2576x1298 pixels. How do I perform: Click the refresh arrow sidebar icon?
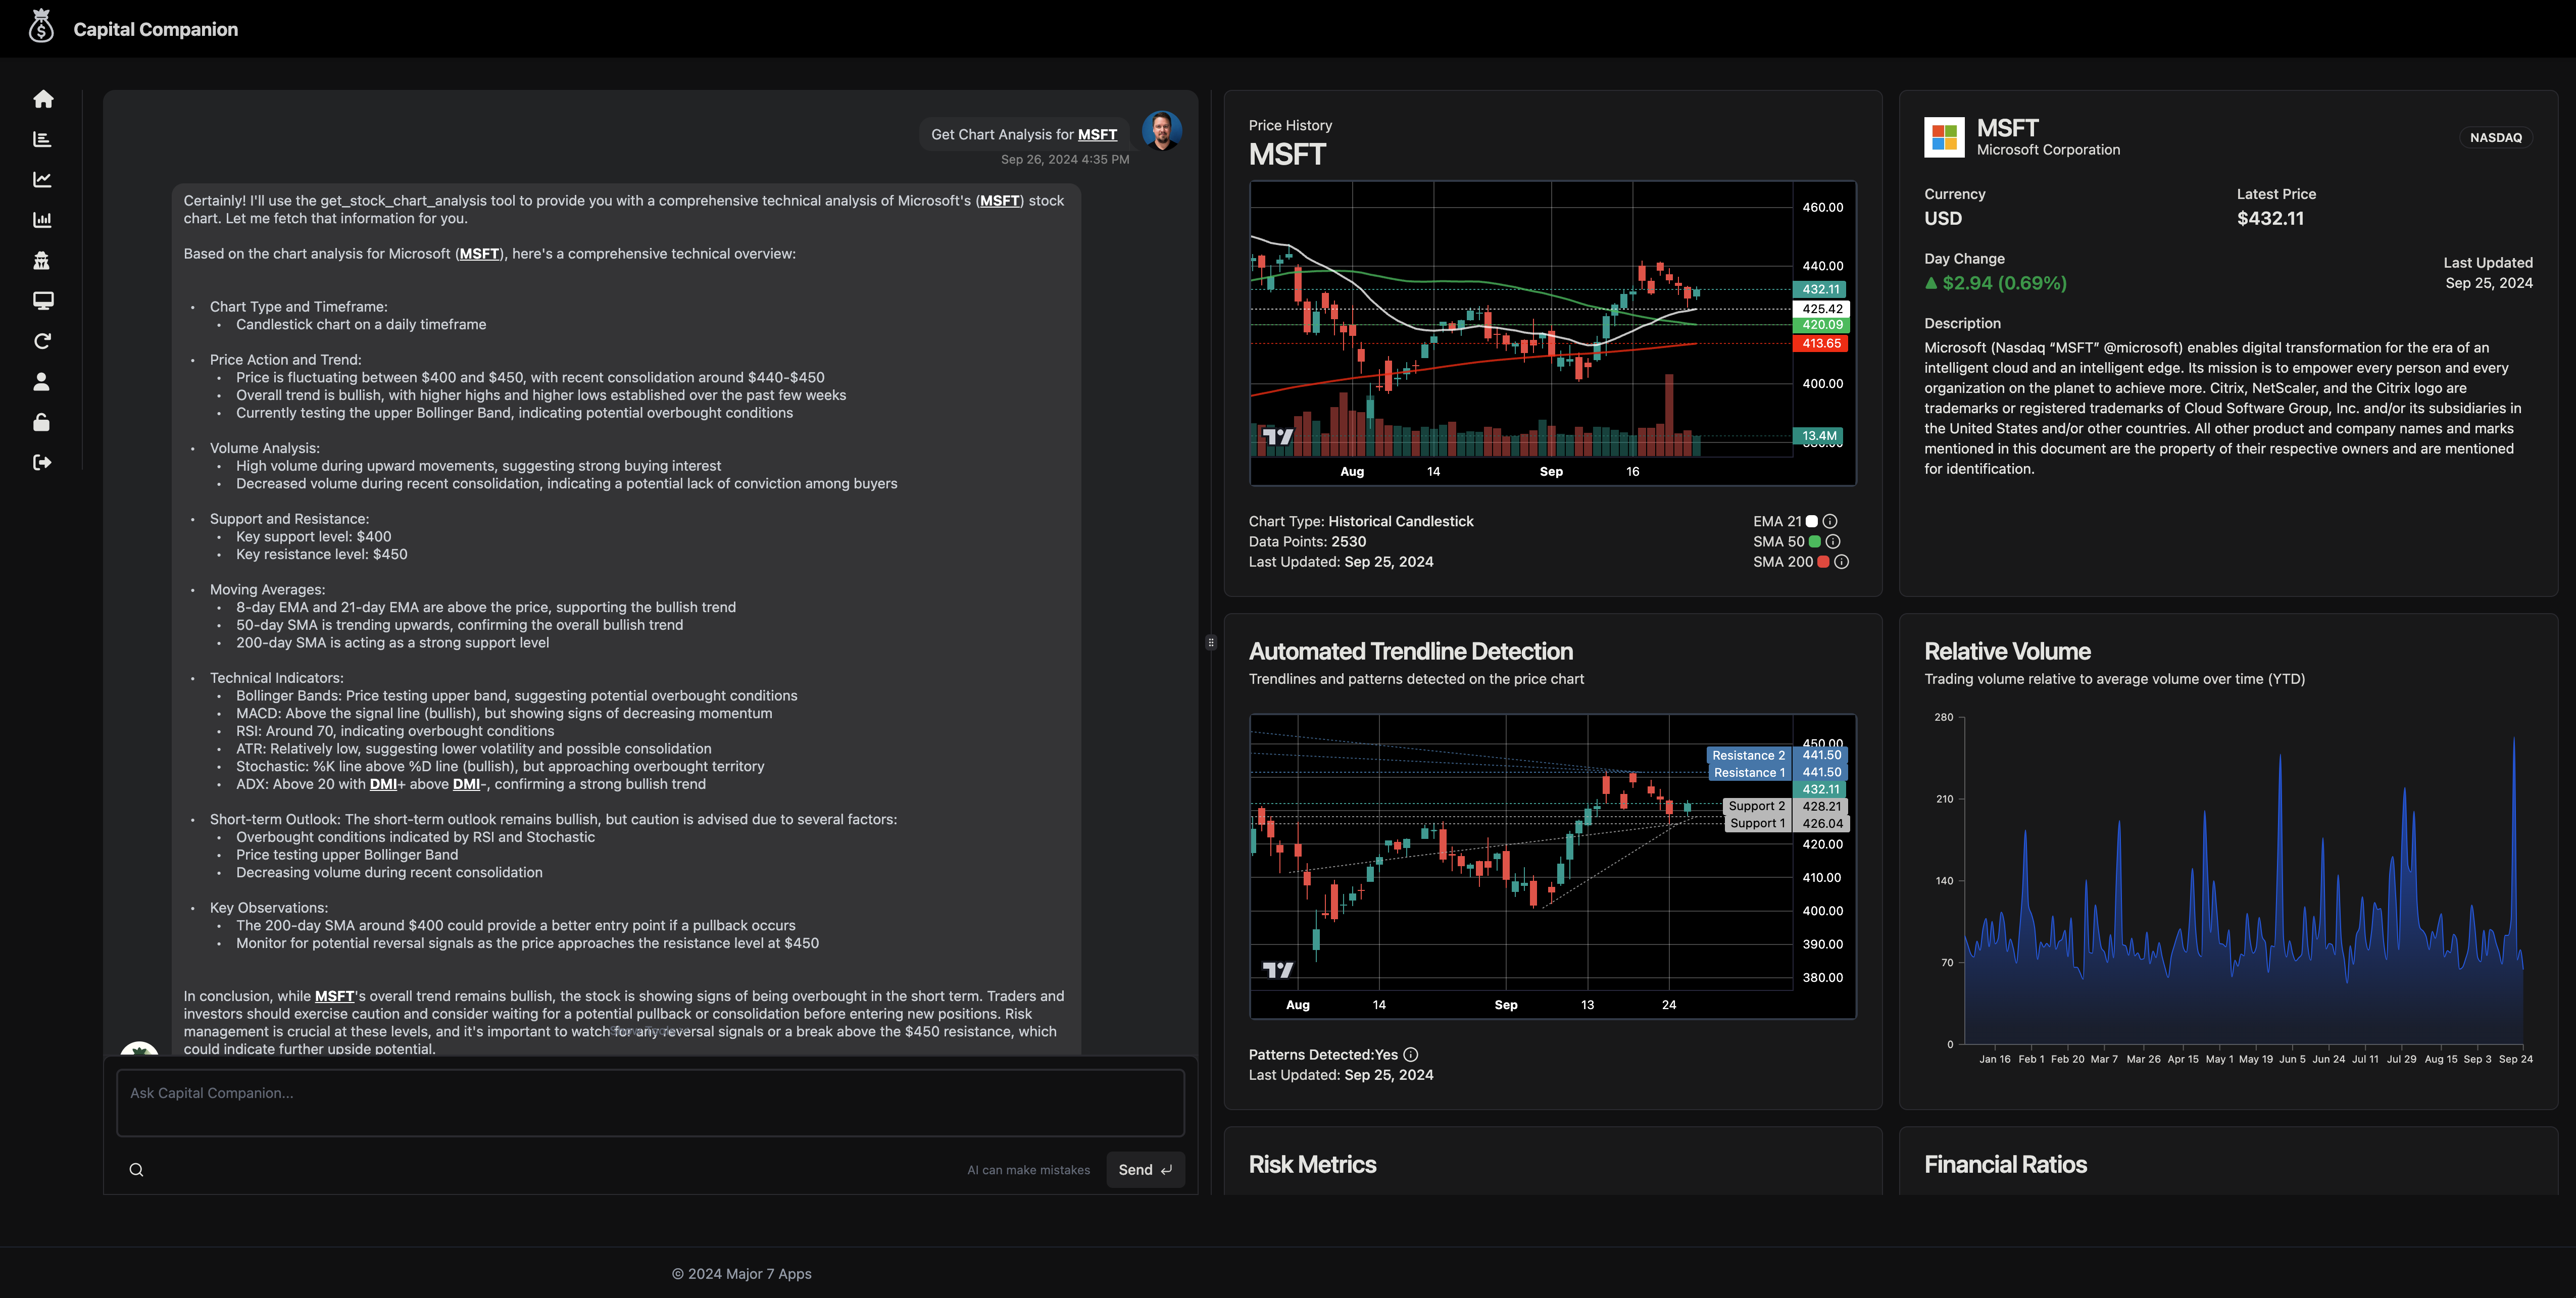click(x=42, y=342)
